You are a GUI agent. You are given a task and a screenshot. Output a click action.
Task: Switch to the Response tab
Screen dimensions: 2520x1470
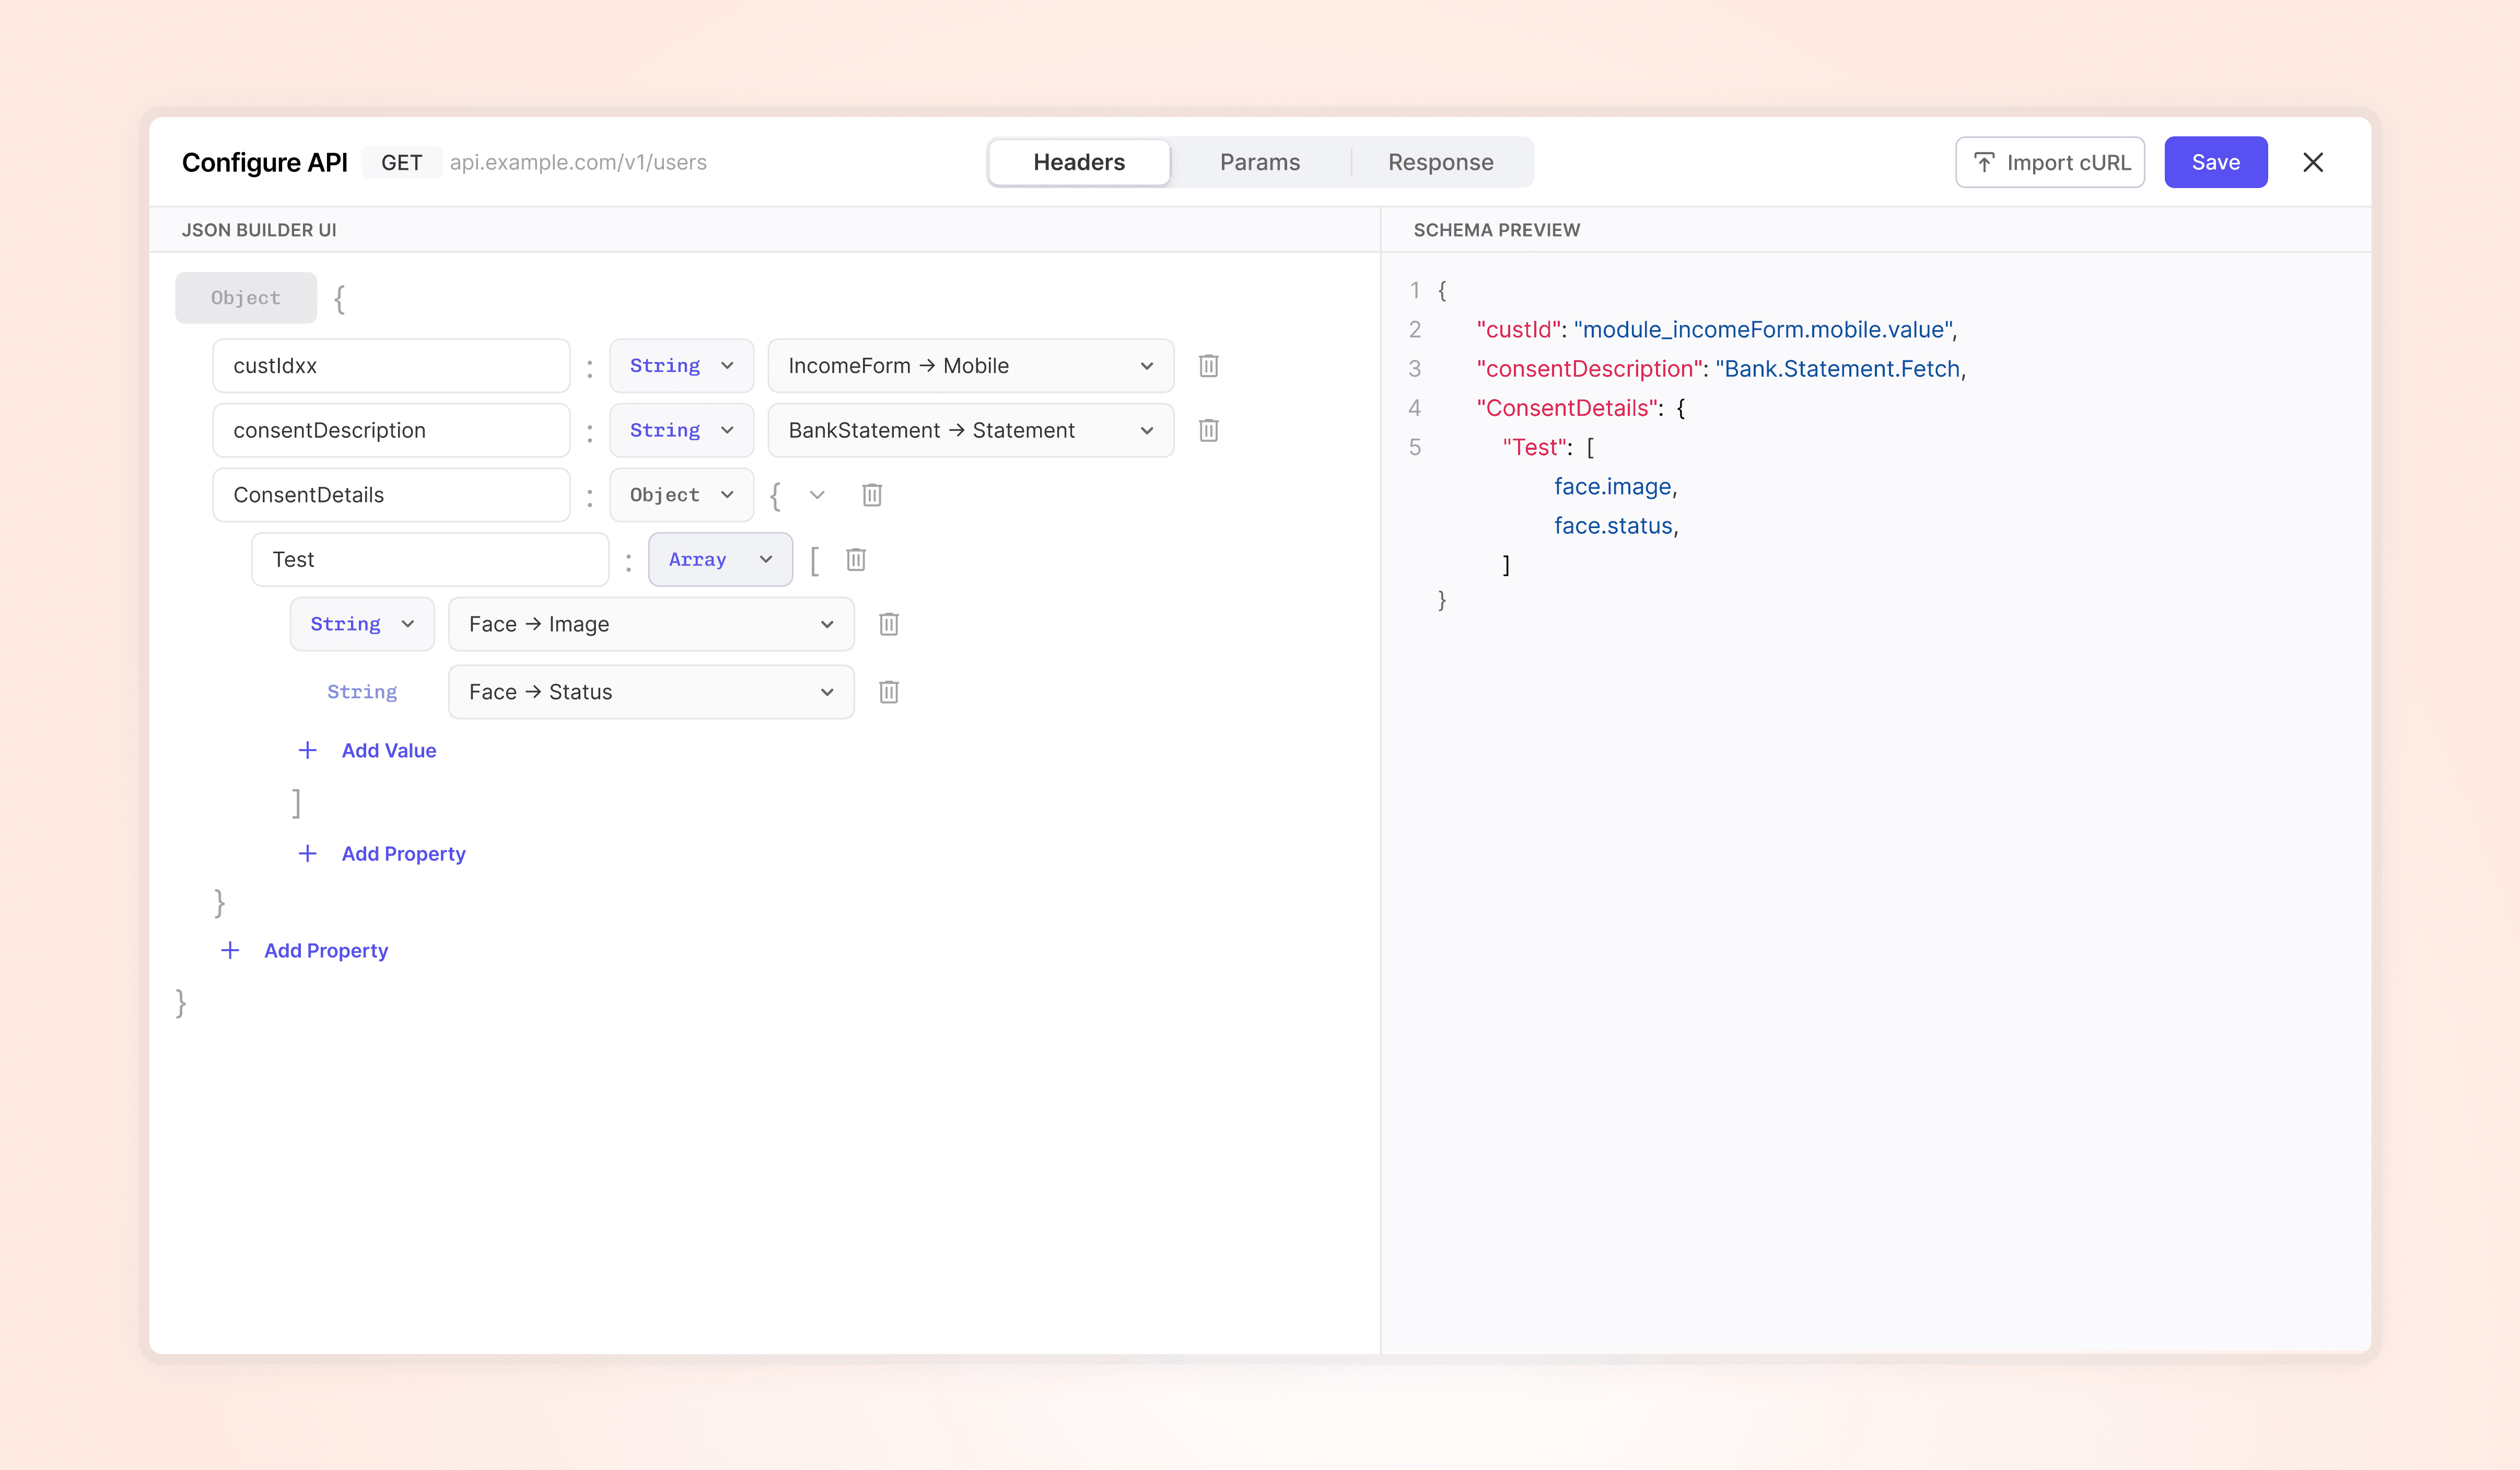coord(1440,162)
